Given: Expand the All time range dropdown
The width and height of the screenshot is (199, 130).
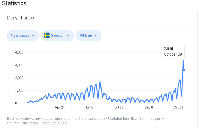Looking at the screenshot, I should (x=89, y=36).
